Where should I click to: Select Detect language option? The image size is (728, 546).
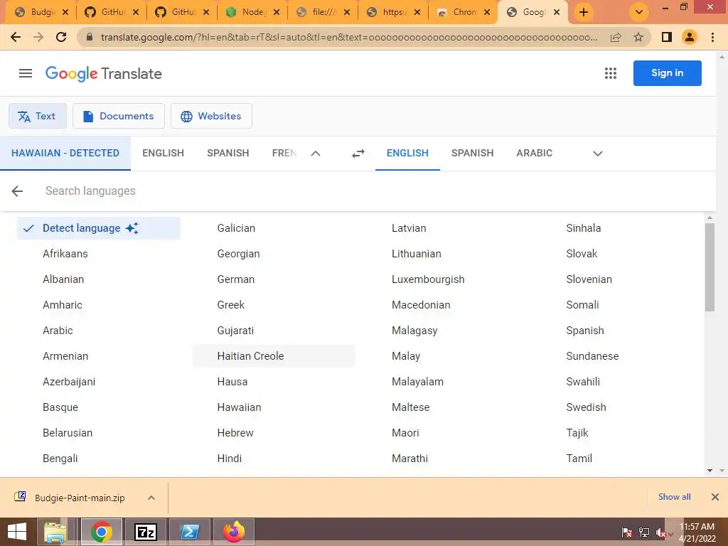(x=98, y=228)
